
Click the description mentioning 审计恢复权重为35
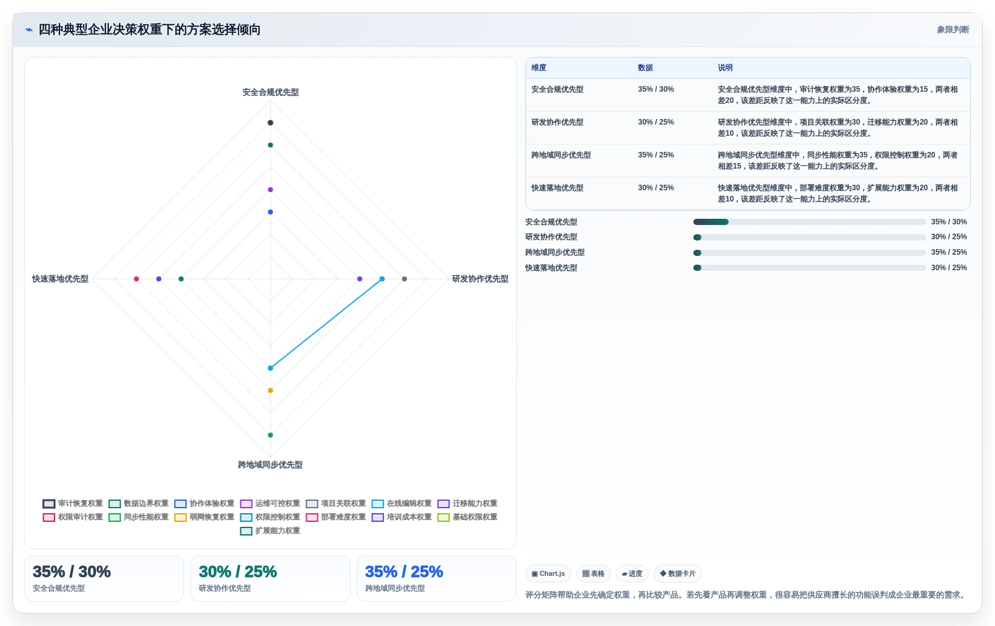838,95
